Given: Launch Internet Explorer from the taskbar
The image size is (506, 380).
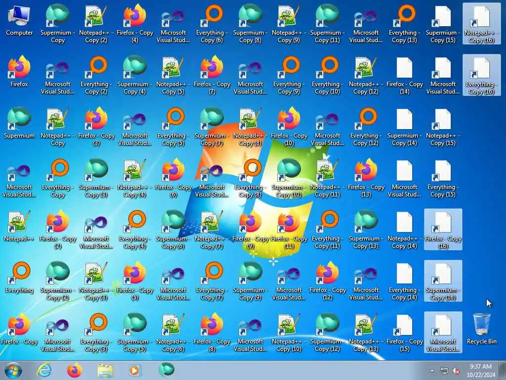Looking at the screenshot, I should click(44, 370).
